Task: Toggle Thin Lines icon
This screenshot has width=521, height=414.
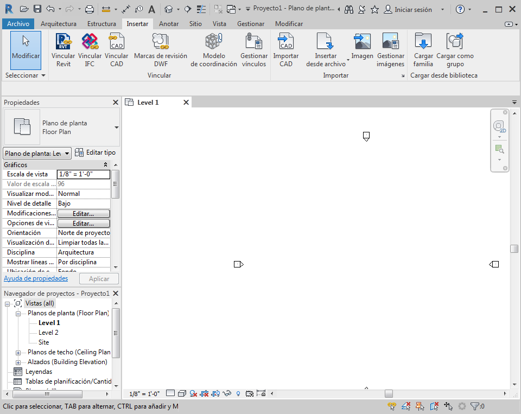Action: 201,9
